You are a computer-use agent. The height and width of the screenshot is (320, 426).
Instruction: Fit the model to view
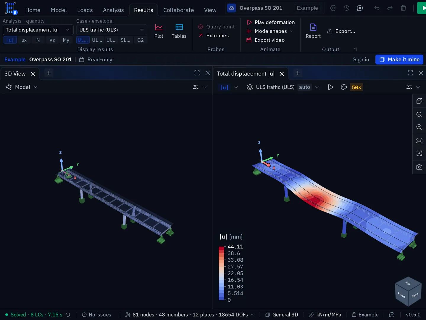click(419, 141)
